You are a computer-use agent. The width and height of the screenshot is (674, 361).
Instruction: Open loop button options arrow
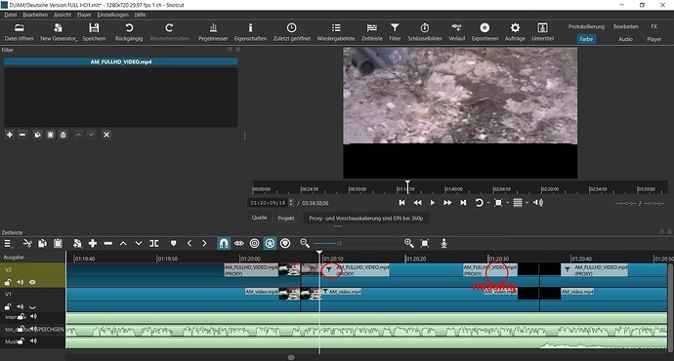pos(488,203)
